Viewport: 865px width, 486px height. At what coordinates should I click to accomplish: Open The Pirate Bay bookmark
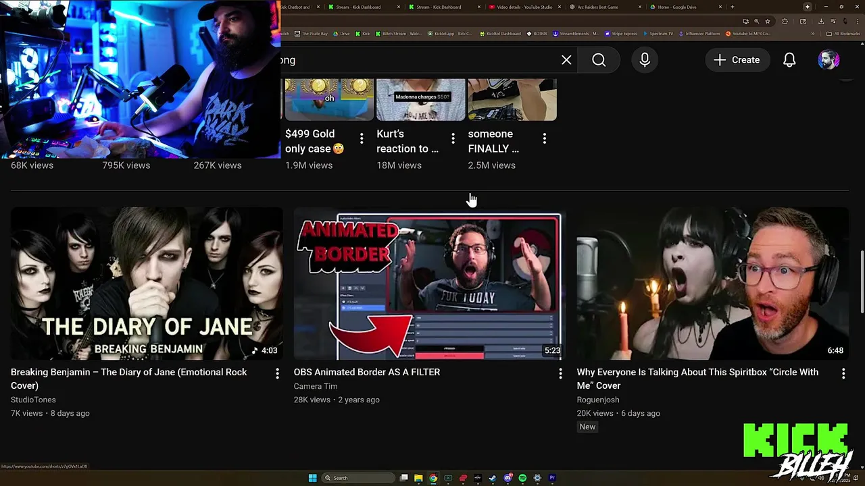point(311,34)
